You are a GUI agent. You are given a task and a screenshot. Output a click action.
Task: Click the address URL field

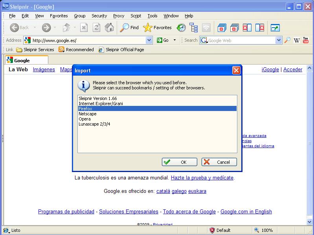point(88,40)
